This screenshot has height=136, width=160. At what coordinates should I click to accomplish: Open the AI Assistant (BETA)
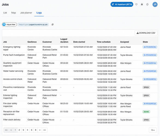point(122,4)
